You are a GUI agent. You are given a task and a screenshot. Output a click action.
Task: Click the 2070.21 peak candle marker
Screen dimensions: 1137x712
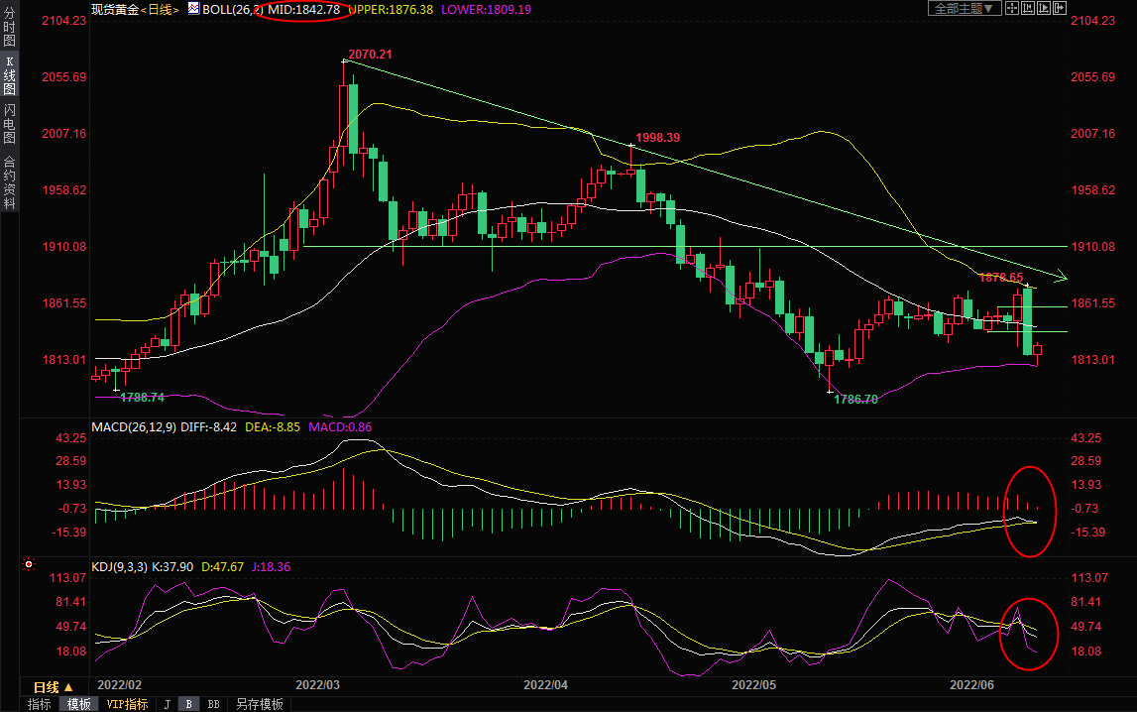tap(344, 61)
